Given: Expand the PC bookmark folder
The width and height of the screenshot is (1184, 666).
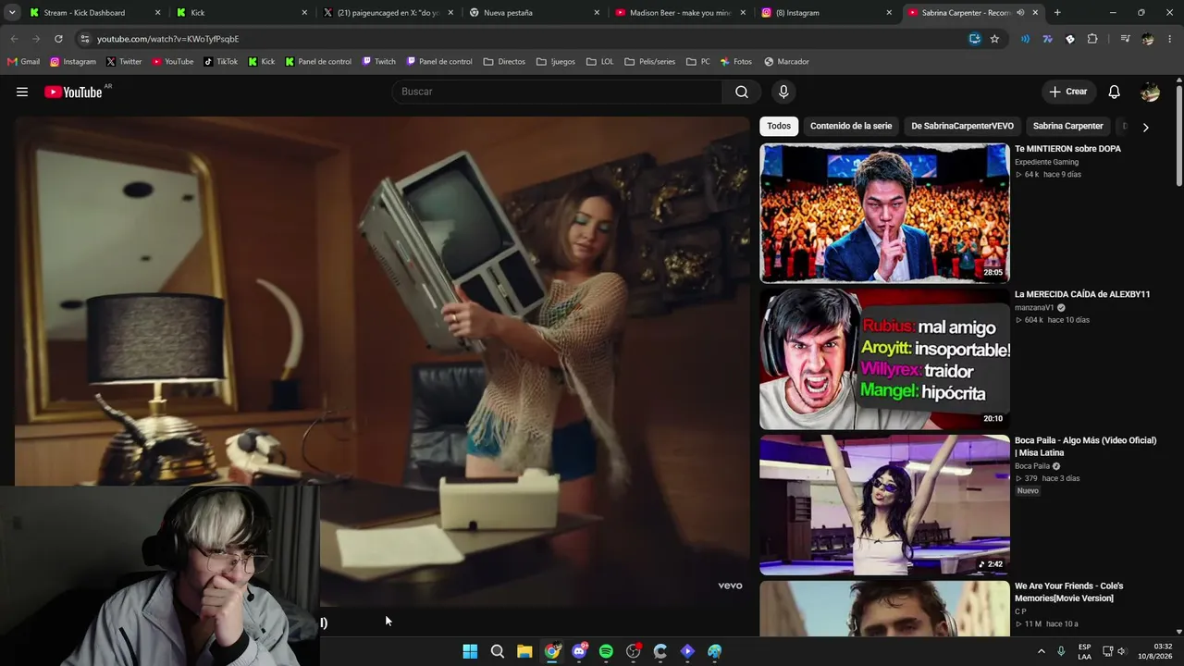Looking at the screenshot, I should [x=698, y=62].
